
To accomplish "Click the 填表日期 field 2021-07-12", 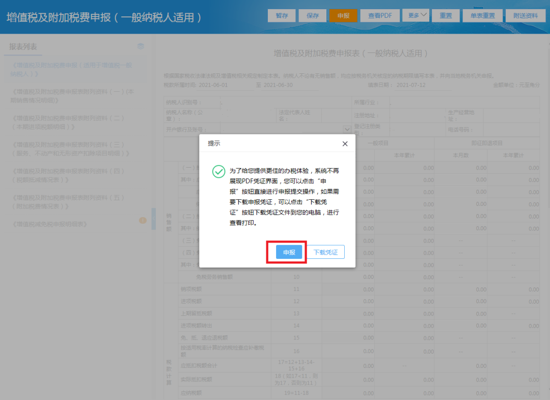I will point(411,85).
